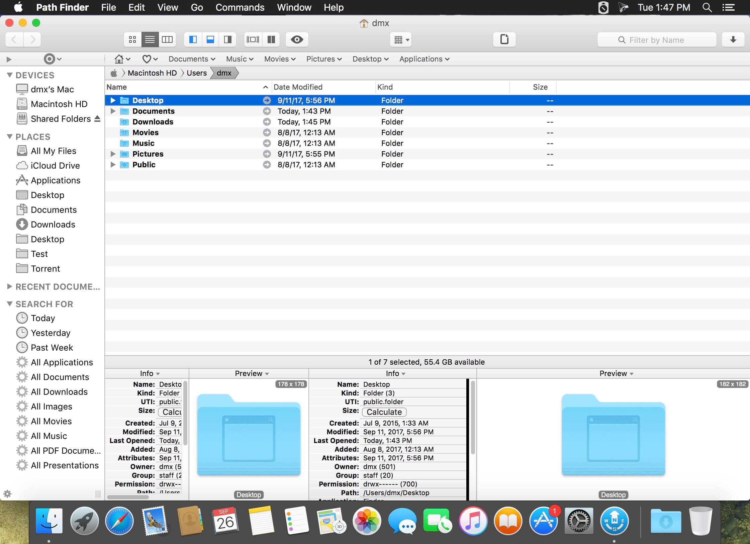Open the Edit menu

(136, 7)
